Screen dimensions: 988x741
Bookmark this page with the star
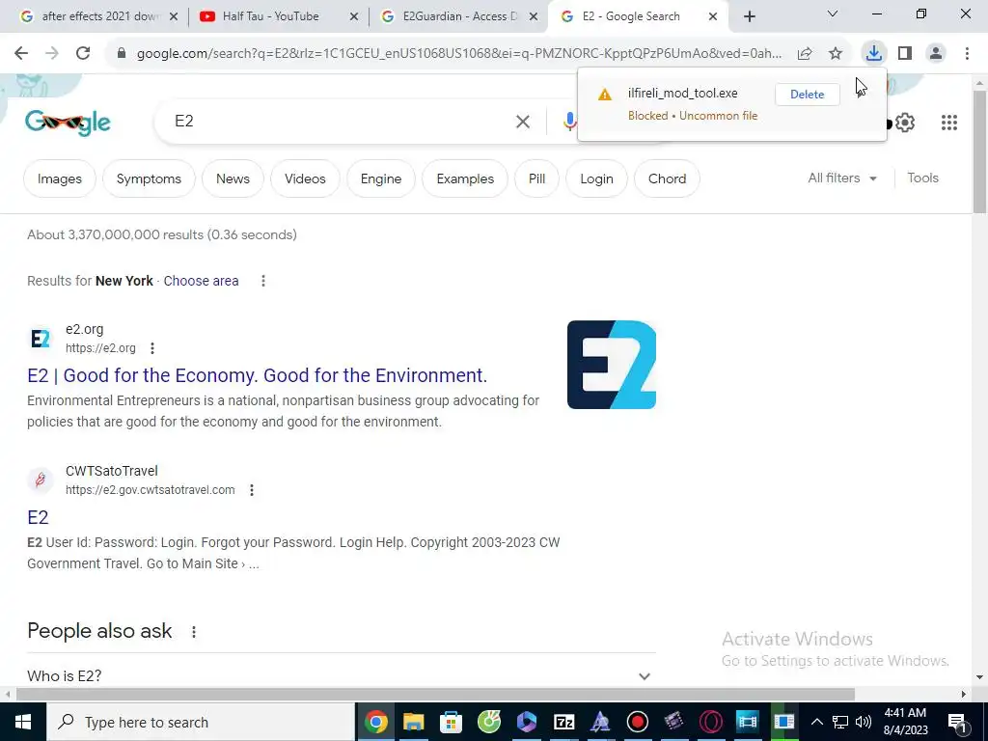point(836,54)
